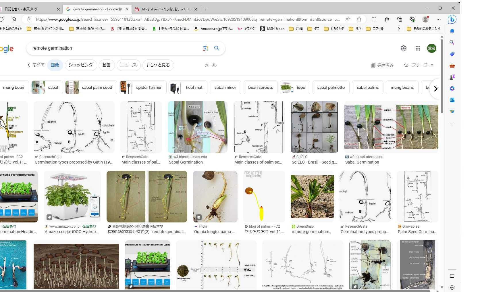Open the GreenSnap palm seedling thumbnail
The height and width of the screenshot is (292, 480).
tap(312, 197)
